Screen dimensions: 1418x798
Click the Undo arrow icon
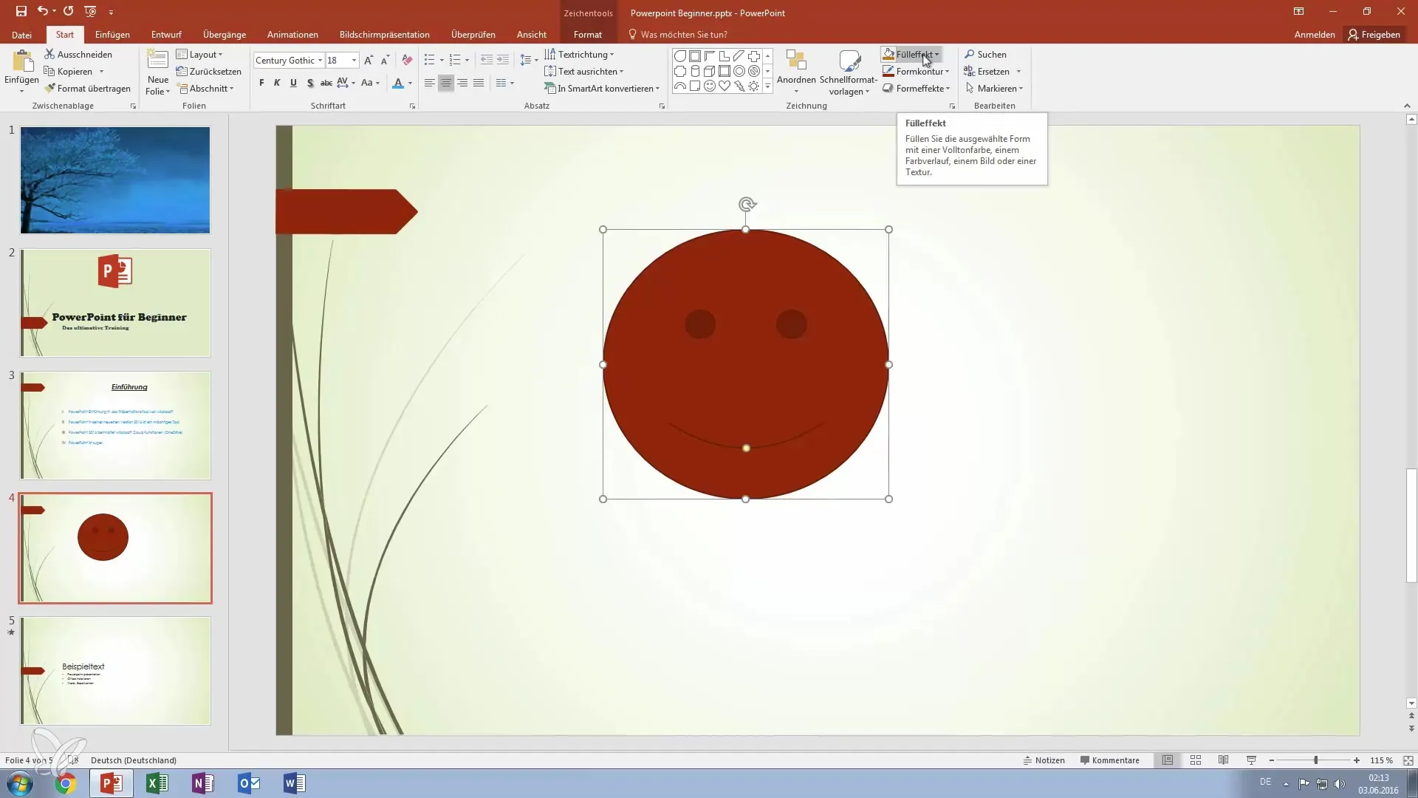tap(43, 12)
